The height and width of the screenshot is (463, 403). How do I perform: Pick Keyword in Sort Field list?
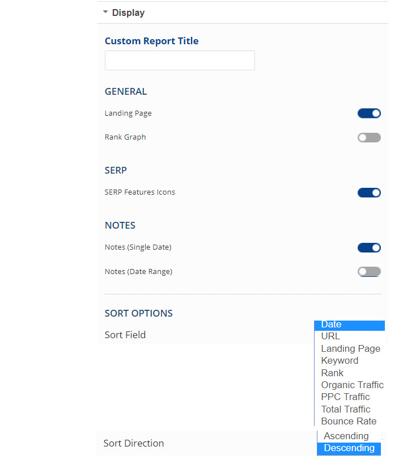tap(340, 360)
